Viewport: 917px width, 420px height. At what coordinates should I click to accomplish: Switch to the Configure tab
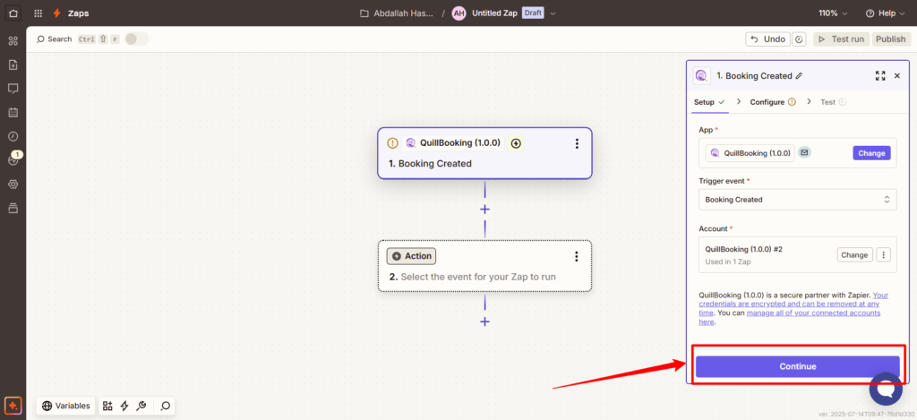(767, 102)
